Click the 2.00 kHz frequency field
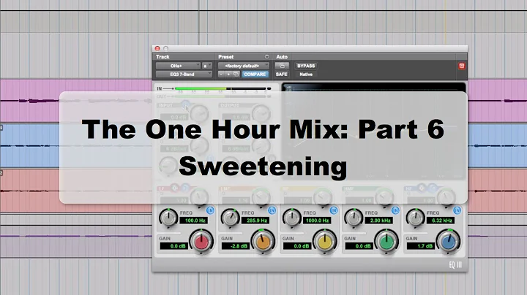The height and width of the screenshot is (295, 527). pos(379,221)
